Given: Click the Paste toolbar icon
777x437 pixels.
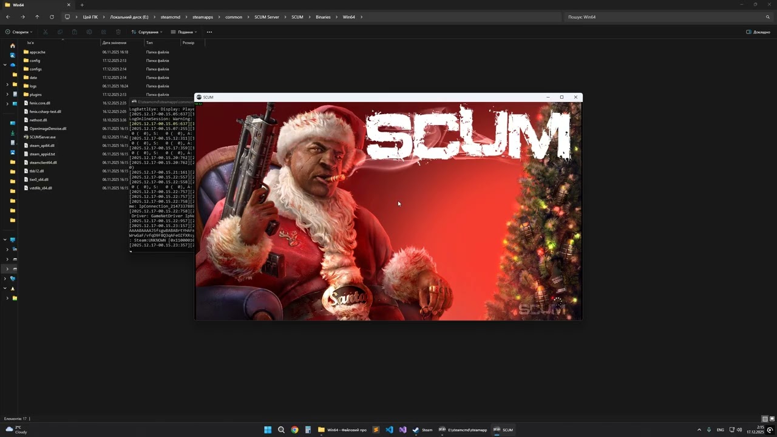Looking at the screenshot, I should [74, 32].
